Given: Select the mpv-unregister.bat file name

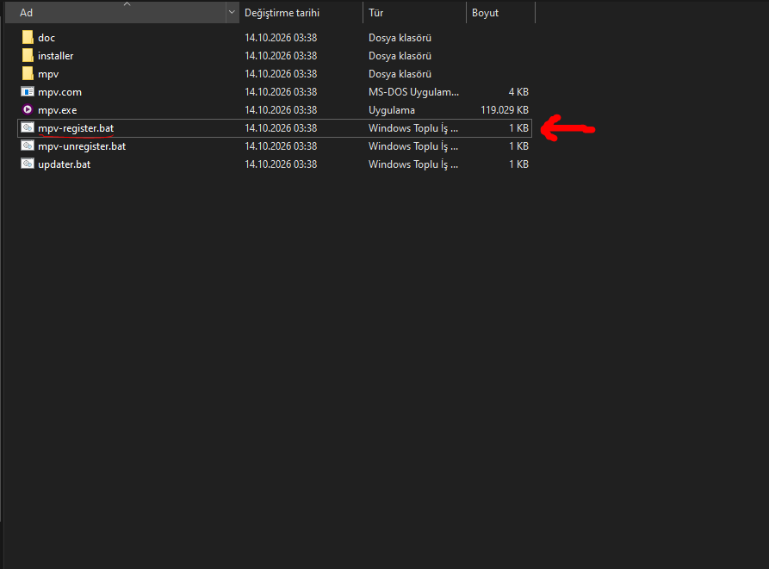Looking at the screenshot, I should (x=82, y=146).
